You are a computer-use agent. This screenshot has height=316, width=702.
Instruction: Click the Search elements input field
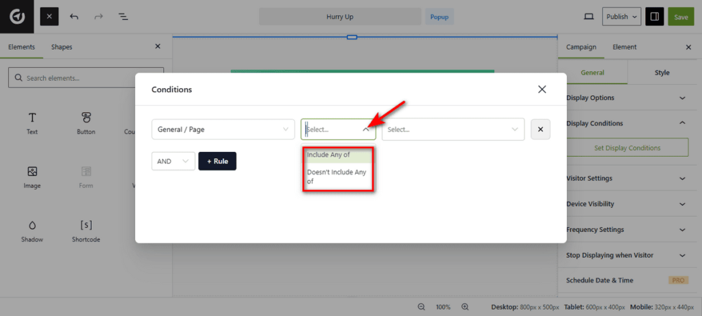click(x=86, y=78)
